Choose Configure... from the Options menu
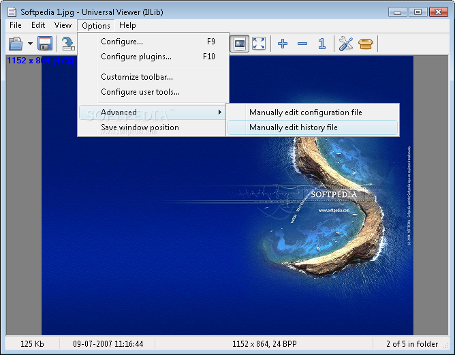 153,42
